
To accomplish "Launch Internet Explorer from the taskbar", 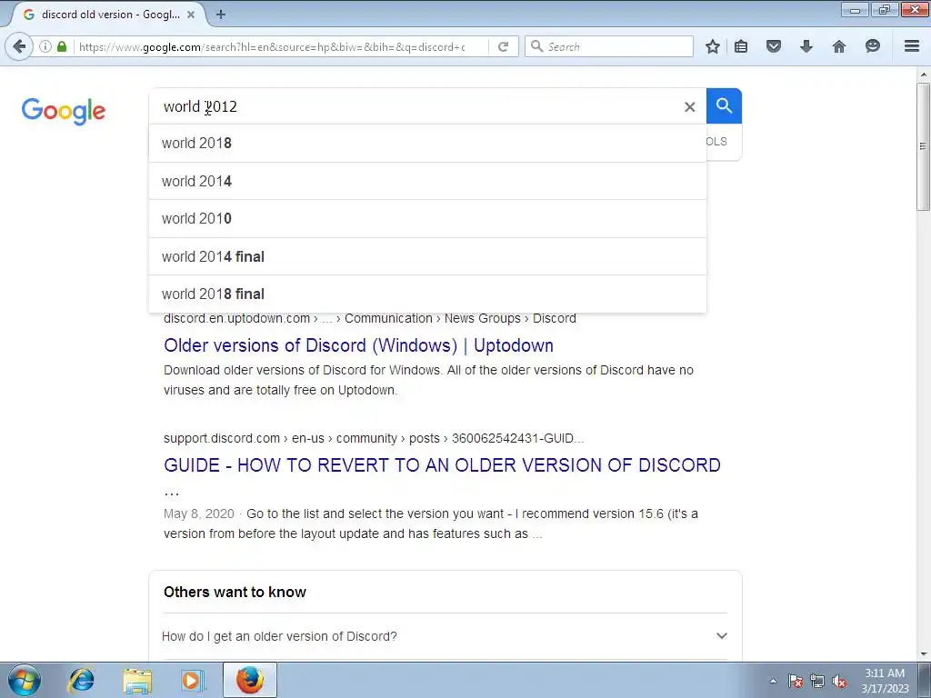I will click(81, 680).
